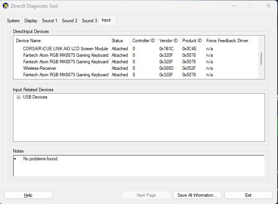
Task: Close the DirectX Diagnostic Tool window
Action: tap(268, 6)
